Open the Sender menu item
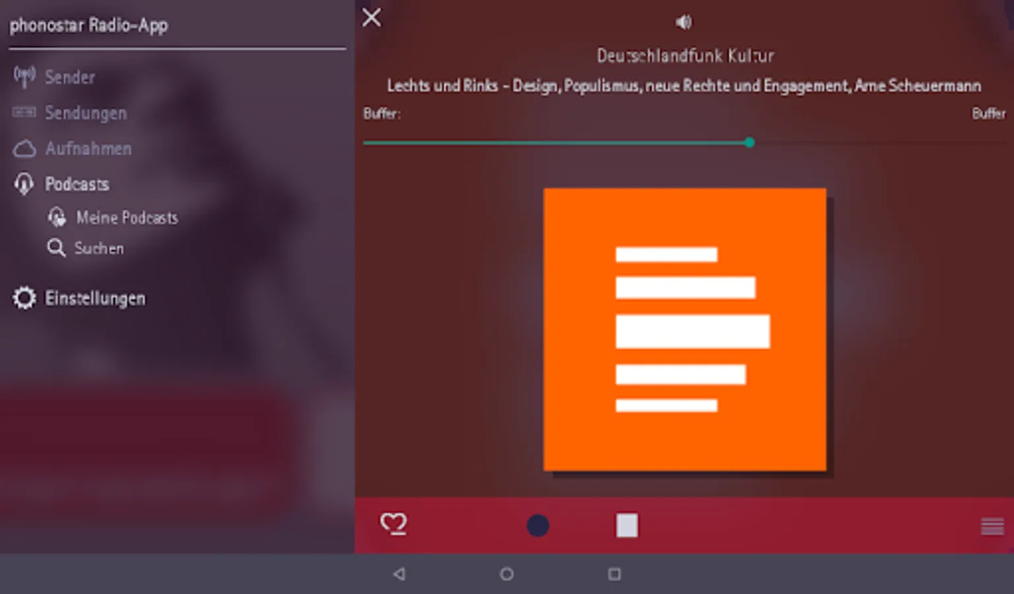Viewport: 1014px width, 594px height. pyautogui.click(x=70, y=77)
